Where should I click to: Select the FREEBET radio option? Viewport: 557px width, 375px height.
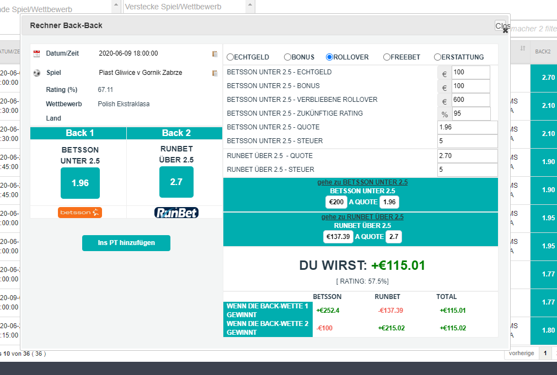[387, 57]
